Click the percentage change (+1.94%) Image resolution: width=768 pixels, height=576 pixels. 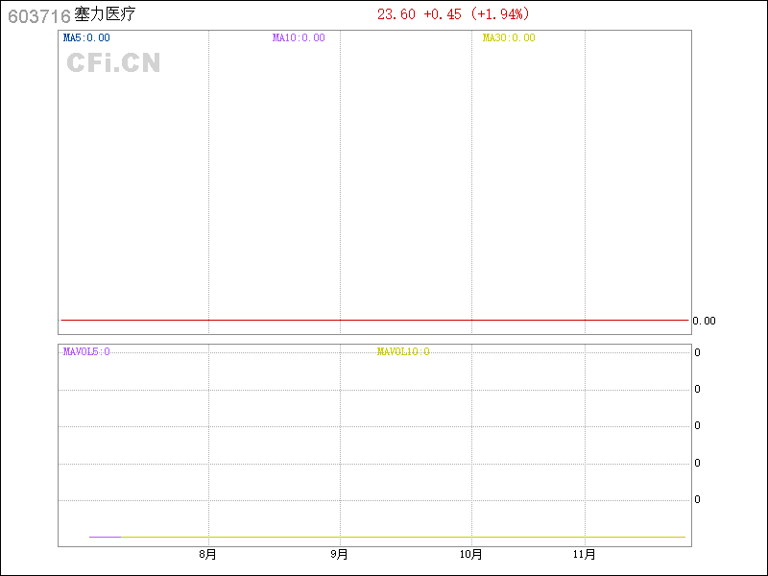coord(499,14)
